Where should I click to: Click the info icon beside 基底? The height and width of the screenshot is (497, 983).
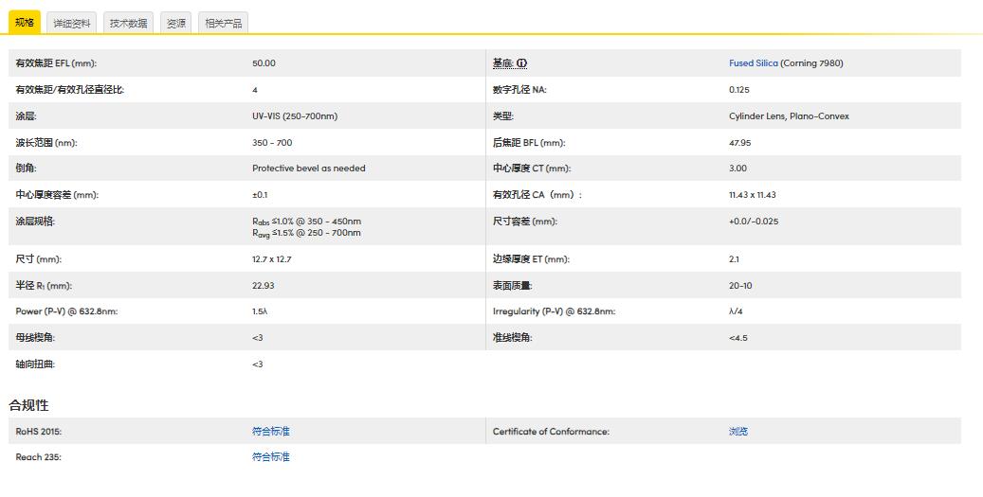pyautogui.click(x=522, y=63)
